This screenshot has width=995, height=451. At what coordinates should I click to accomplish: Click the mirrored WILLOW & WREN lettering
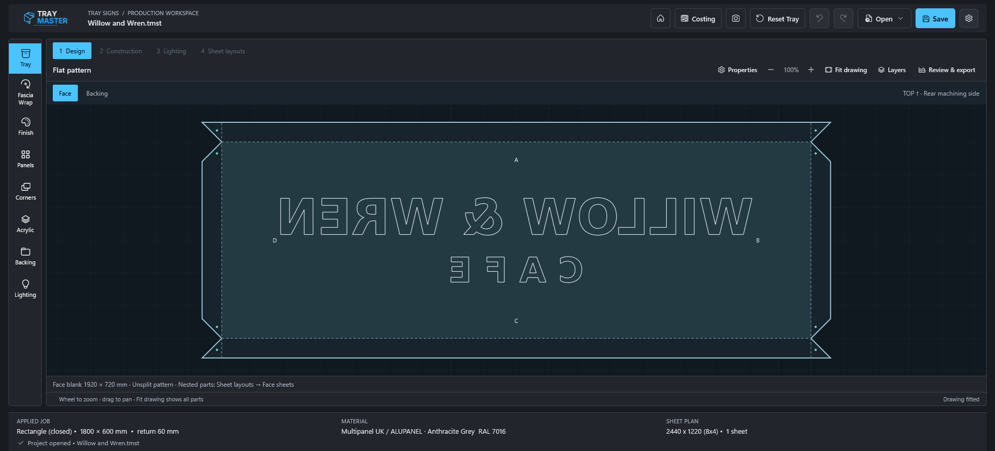[x=516, y=216]
